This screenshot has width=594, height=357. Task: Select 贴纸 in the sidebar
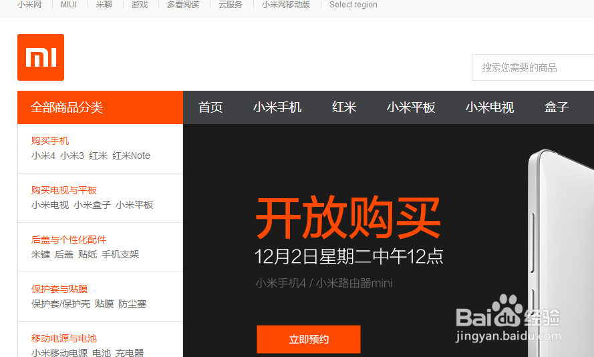tap(88, 254)
